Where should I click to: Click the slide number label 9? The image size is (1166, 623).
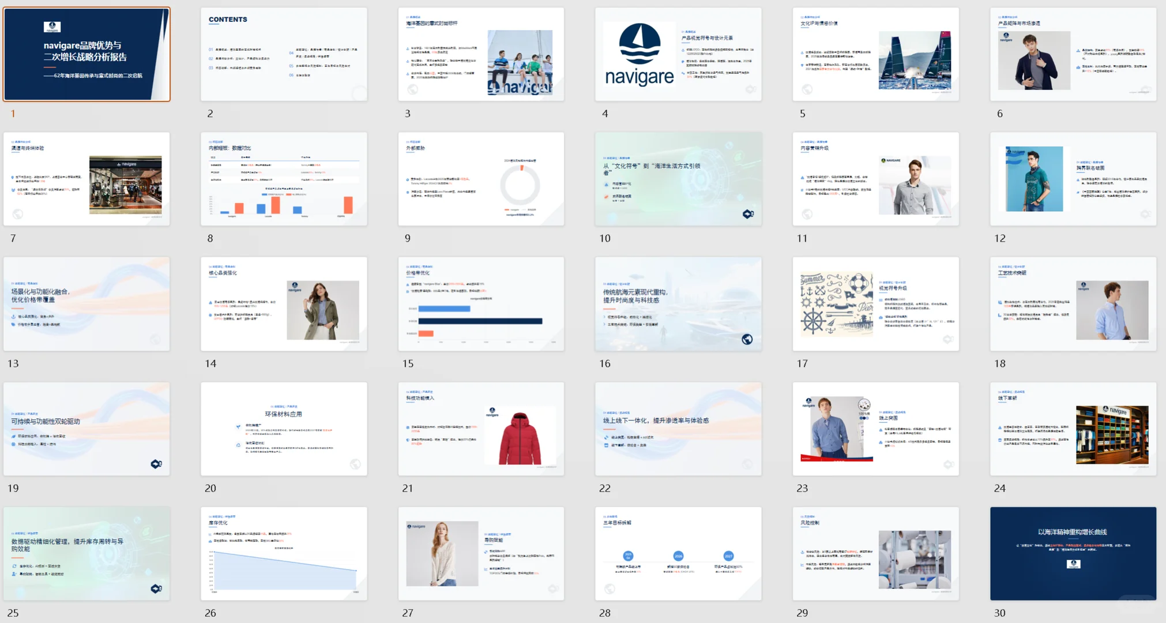click(408, 238)
